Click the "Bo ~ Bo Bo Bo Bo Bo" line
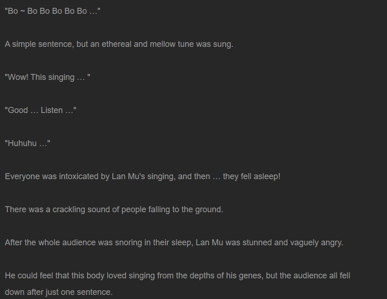Screen dimensions: 387x299 53,11
